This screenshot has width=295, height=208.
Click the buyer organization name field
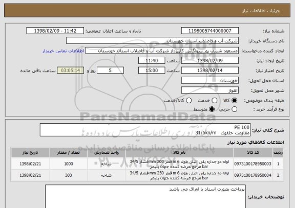point(153,40)
